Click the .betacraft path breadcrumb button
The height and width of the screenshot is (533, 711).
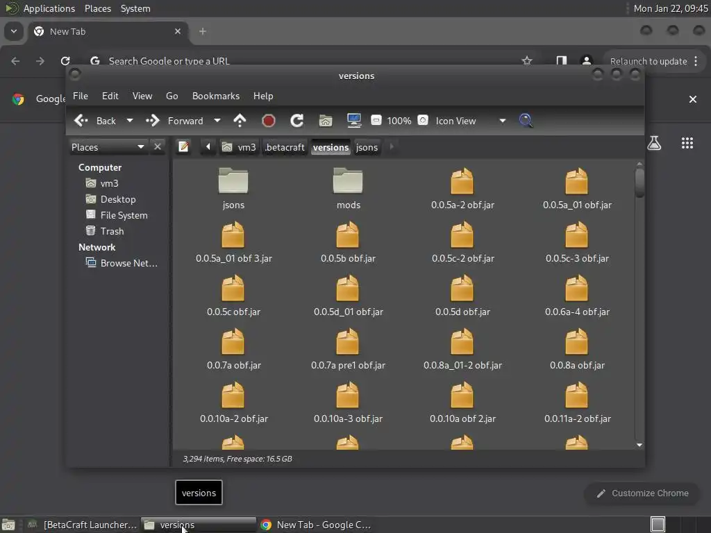tap(284, 146)
